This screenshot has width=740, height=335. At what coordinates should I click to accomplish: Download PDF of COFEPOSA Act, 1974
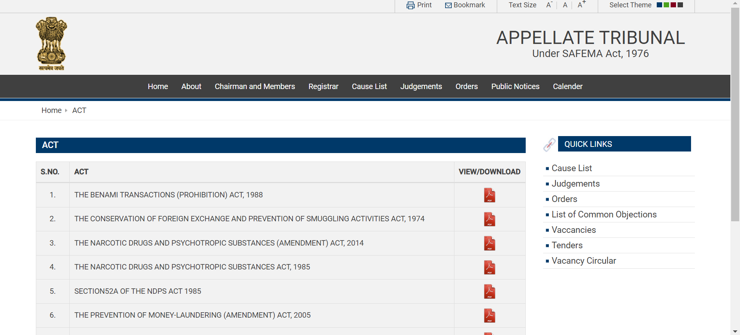point(489,219)
